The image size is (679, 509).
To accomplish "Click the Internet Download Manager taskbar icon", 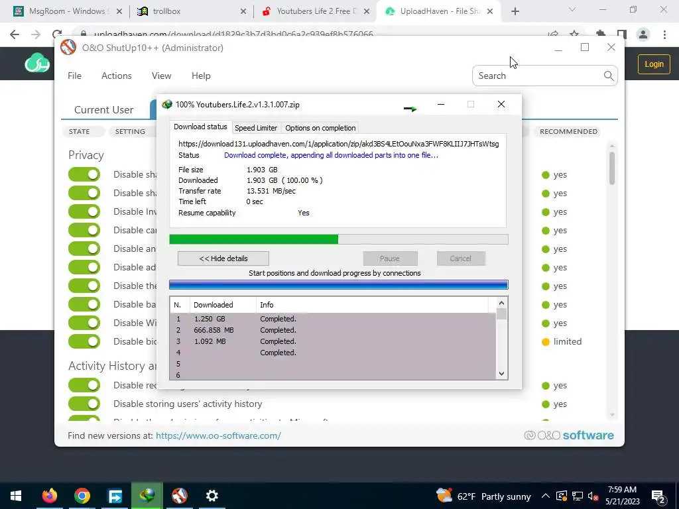I will pos(147,496).
